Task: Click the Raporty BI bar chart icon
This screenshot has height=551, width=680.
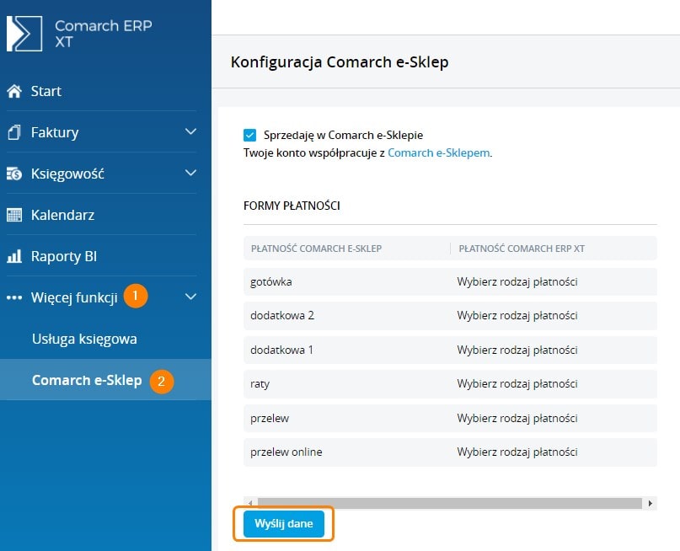Action: point(14,256)
